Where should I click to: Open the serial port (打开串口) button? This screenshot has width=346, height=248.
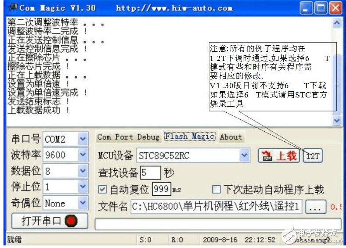click(49, 221)
